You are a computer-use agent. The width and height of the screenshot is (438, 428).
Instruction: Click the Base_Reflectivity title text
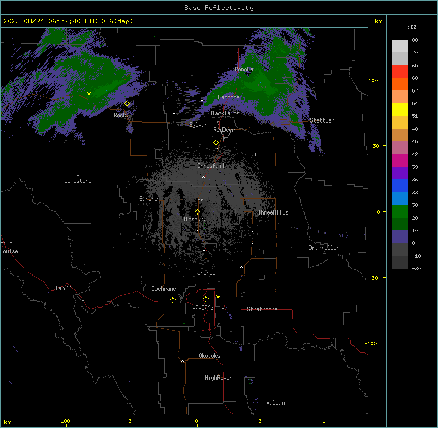(x=219, y=8)
